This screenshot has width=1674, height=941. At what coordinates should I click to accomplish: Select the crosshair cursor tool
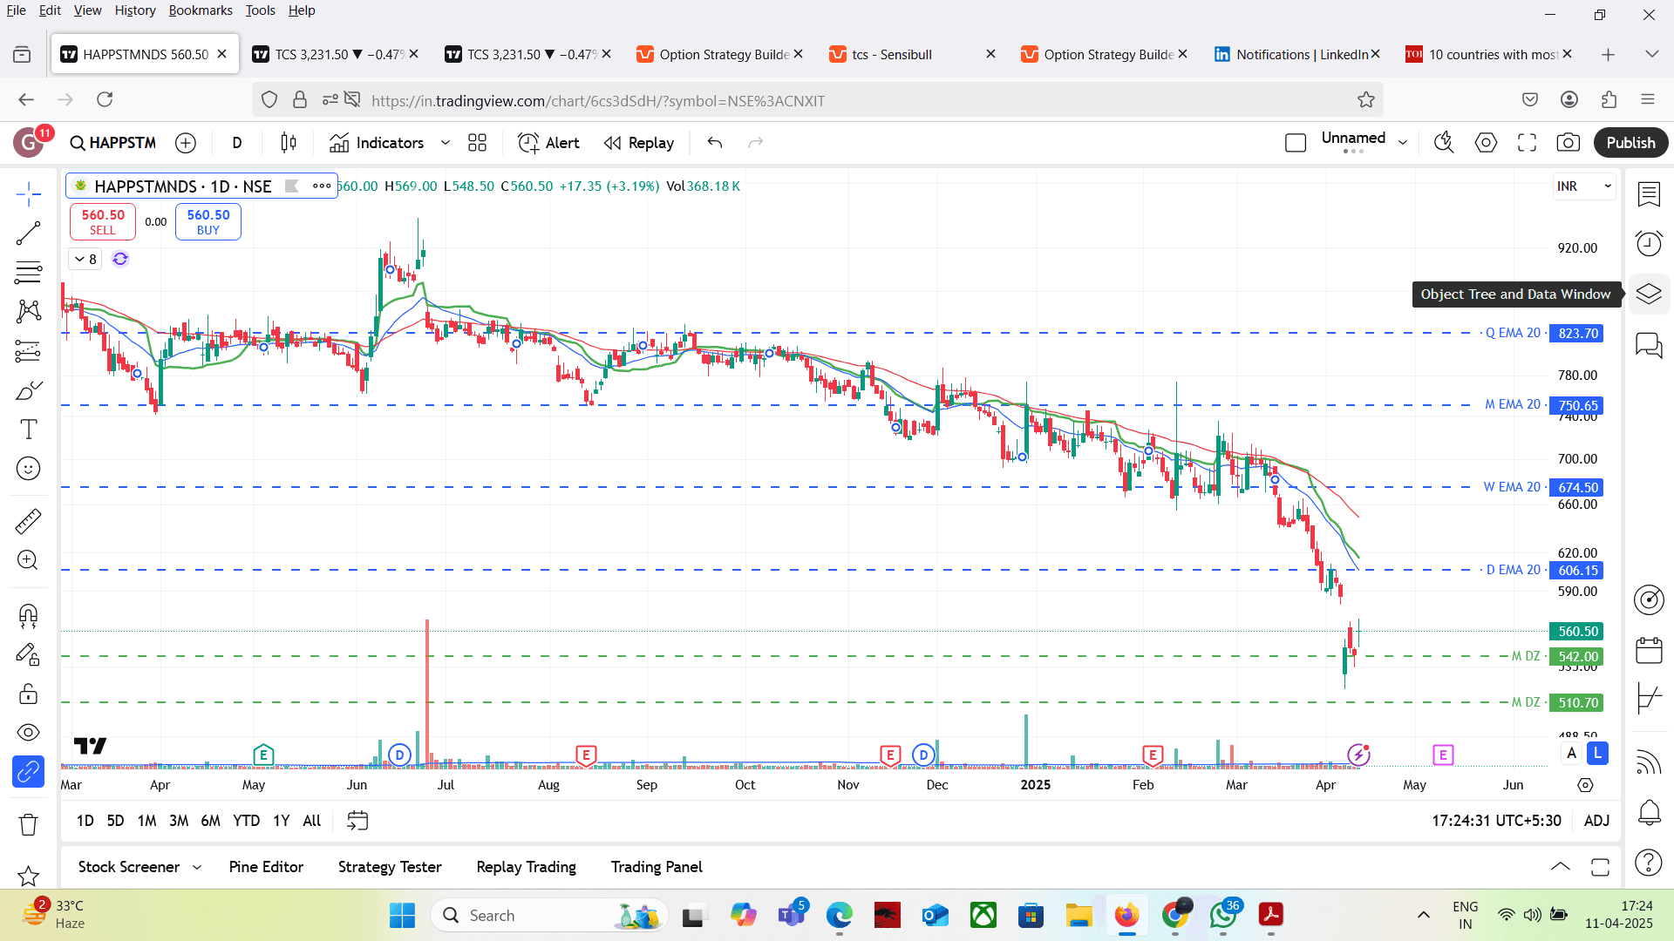[x=28, y=193]
